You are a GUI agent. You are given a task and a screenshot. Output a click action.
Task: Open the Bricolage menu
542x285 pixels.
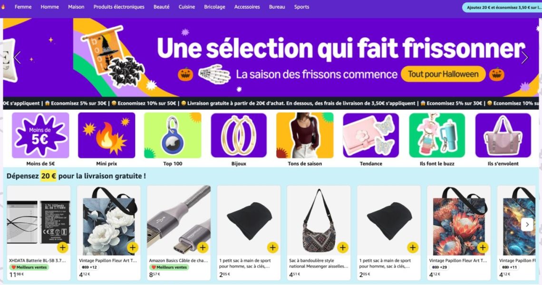point(214,7)
